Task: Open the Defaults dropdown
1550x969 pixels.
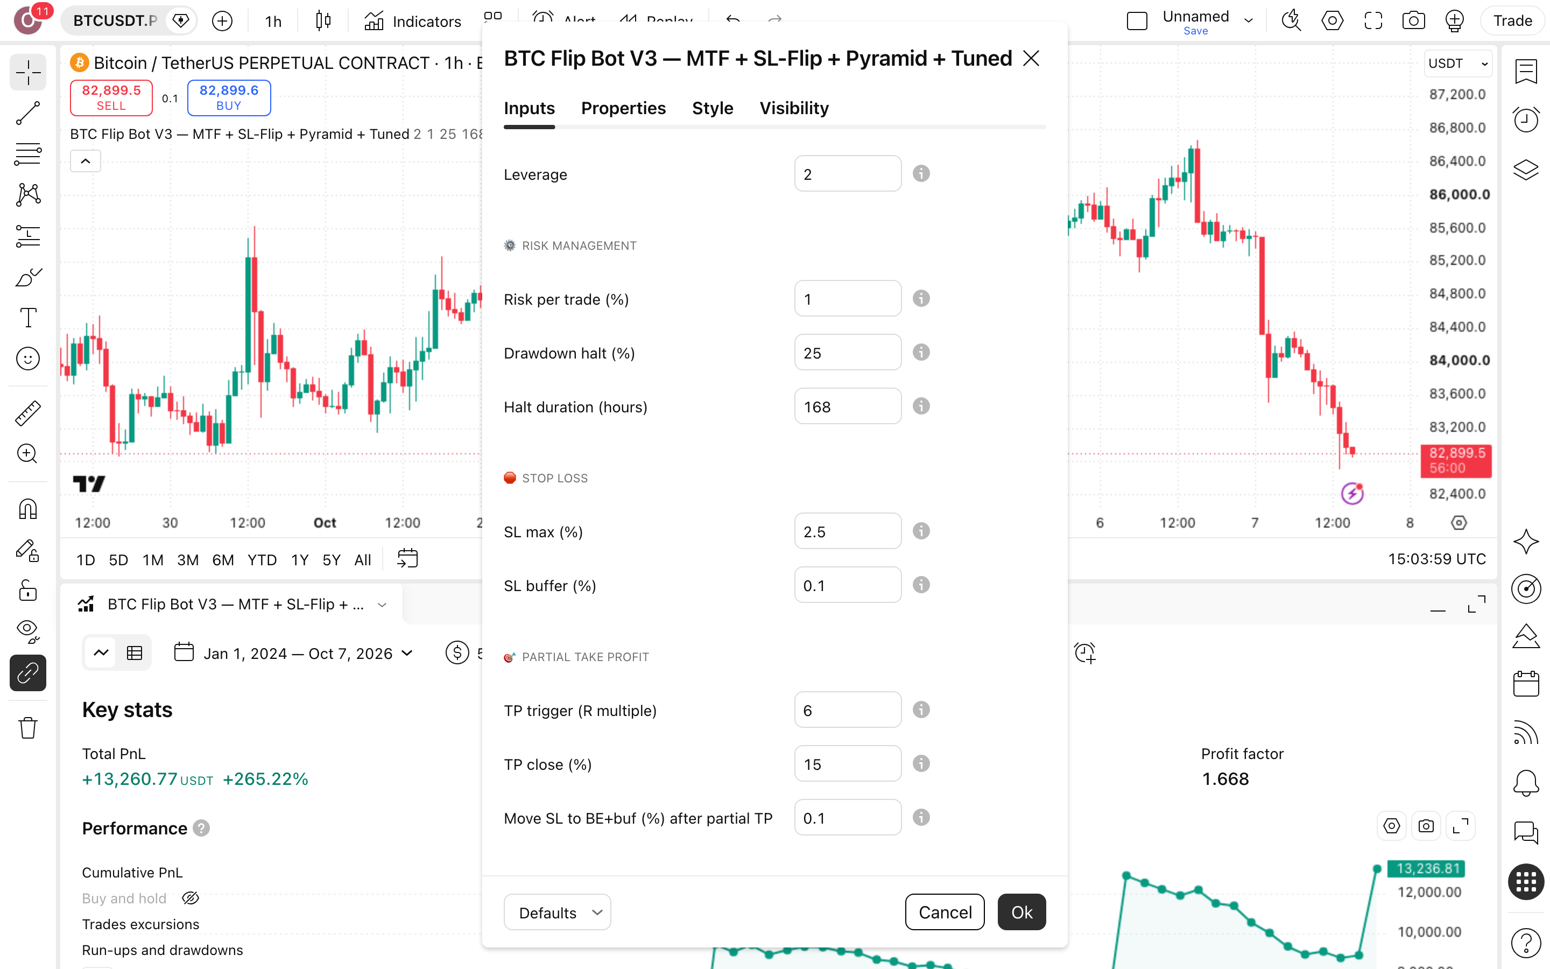Action: coord(557,912)
